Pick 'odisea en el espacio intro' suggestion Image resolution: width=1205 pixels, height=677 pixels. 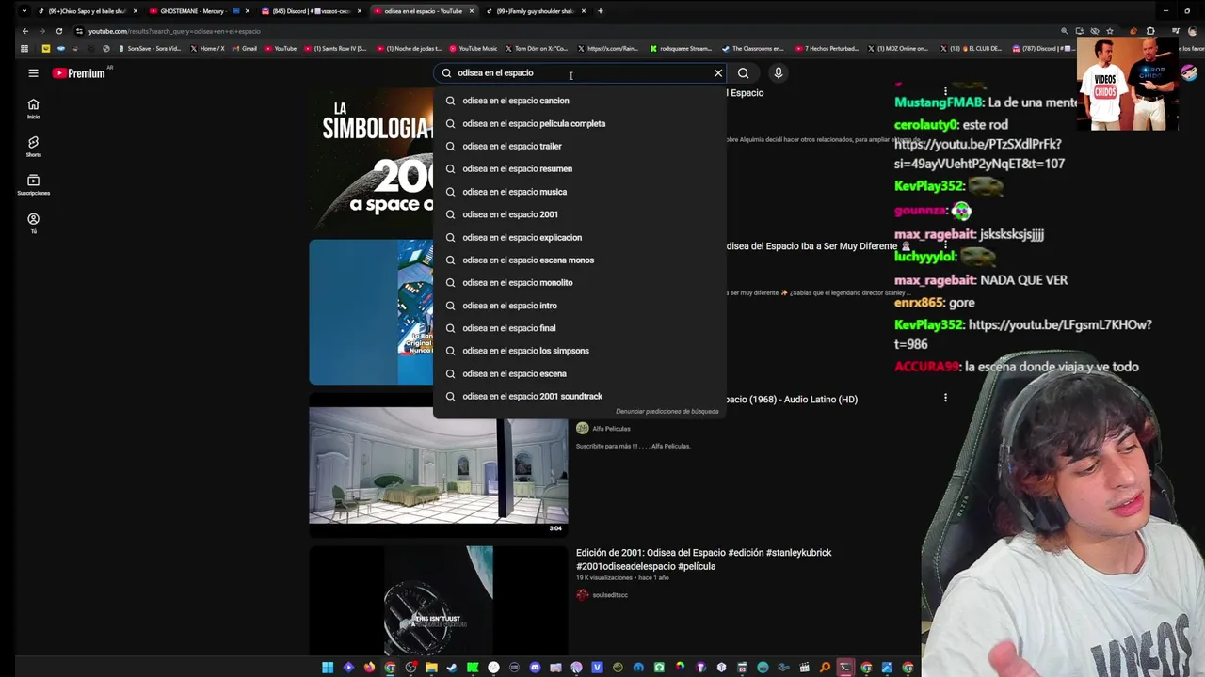pos(580,306)
